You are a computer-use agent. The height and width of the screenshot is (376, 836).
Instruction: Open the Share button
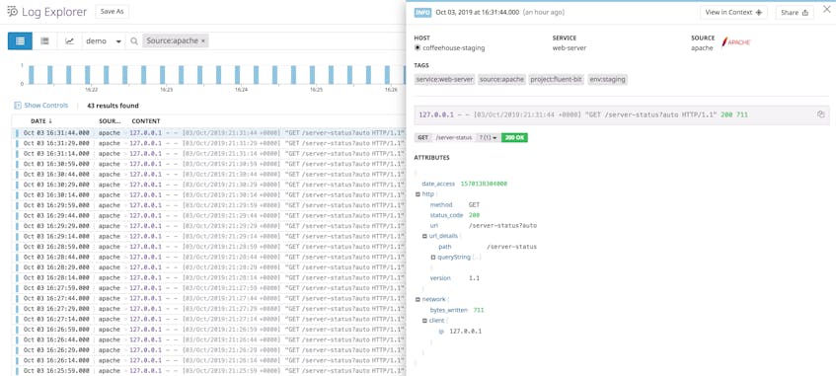pyautogui.click(x=795, y=12)
